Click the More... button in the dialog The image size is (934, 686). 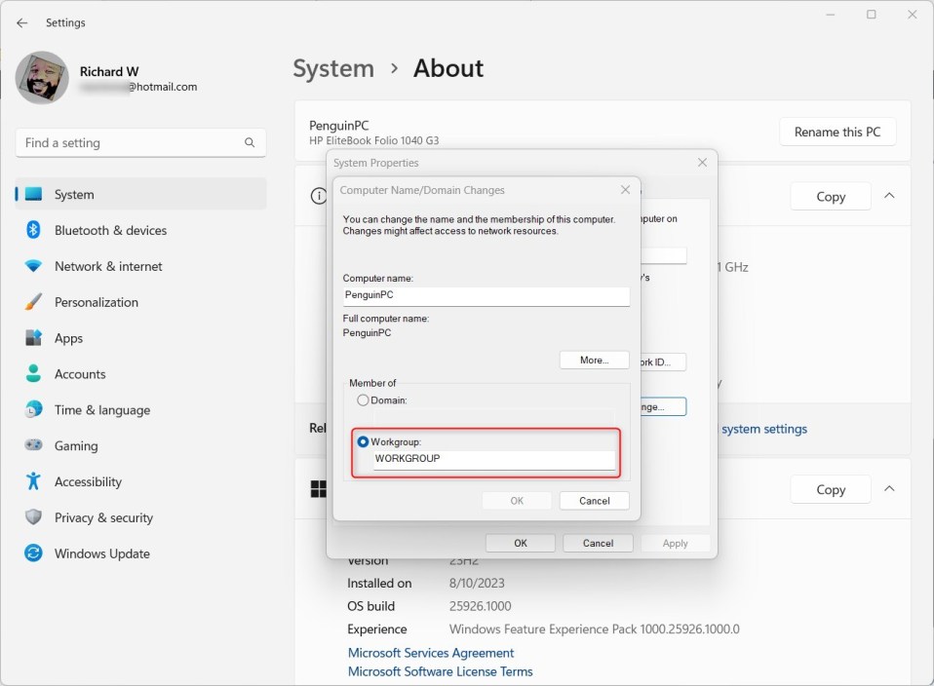[x=594, y=360]
